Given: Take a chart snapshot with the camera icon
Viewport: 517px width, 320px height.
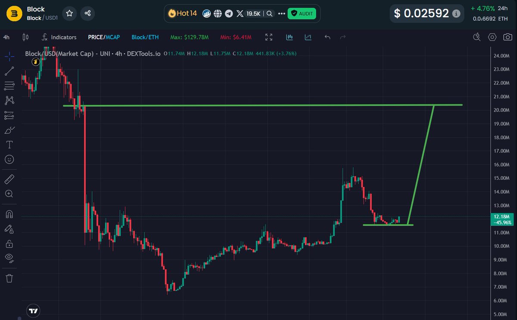Looking at the screenshot, I should 507,37.
